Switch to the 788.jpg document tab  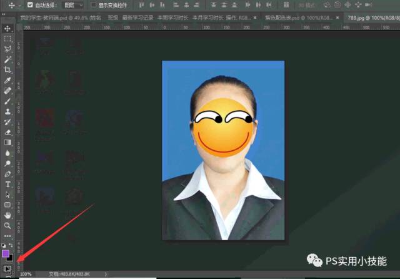click(374, 18)
